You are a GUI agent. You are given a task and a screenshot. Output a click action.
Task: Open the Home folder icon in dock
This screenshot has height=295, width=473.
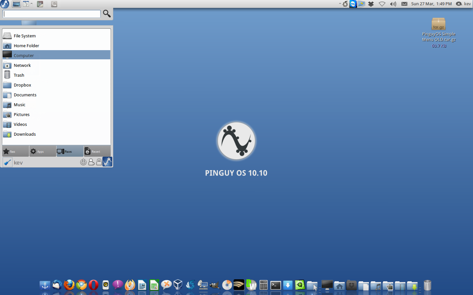[339, 285]
